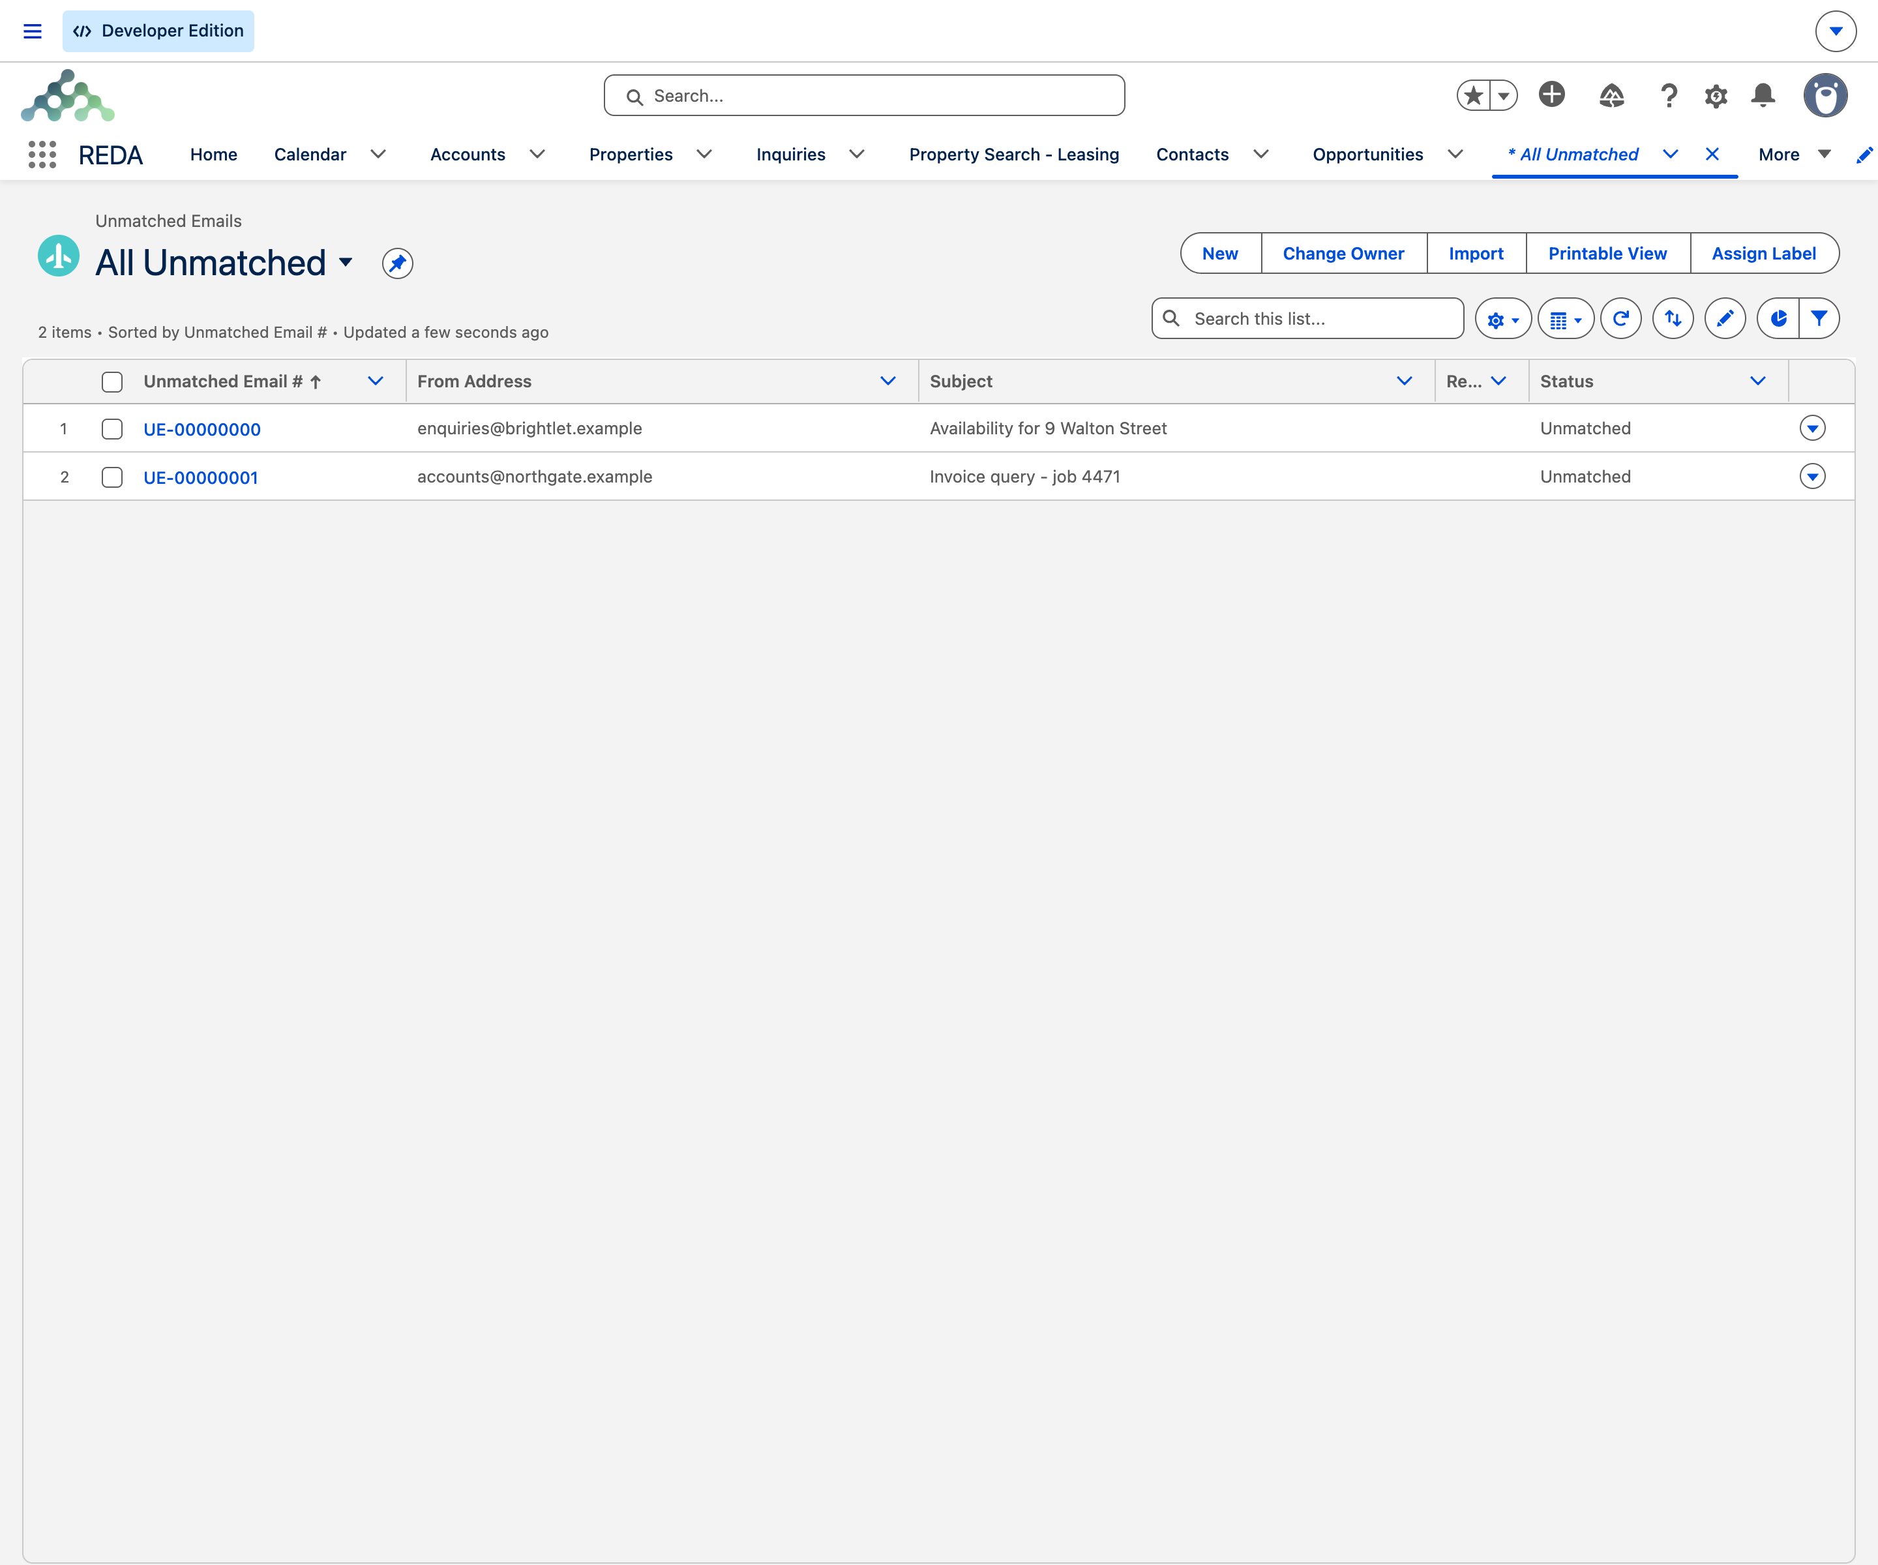Viewport: 1878px width, 1565px height.
Task: Open the Display As table dropdown
Action: click(x=1565, y=320)
